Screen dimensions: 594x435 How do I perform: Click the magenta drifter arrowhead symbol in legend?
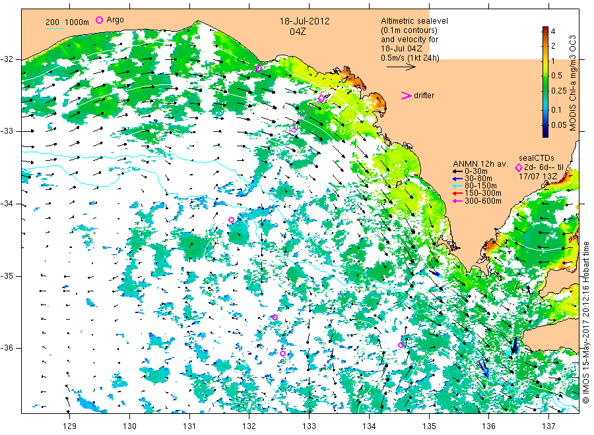pos(406,96)
